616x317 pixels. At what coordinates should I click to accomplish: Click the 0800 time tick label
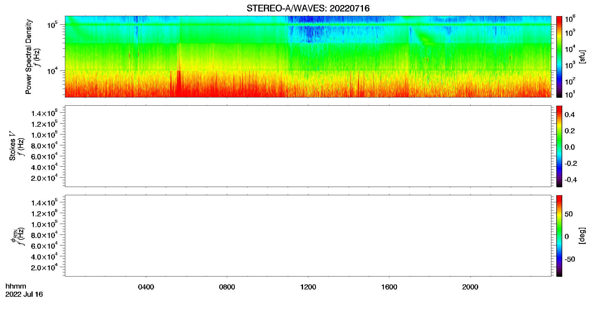pos(227,287)
